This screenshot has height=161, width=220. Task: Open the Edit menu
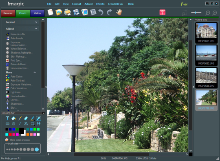pos(57,4)
